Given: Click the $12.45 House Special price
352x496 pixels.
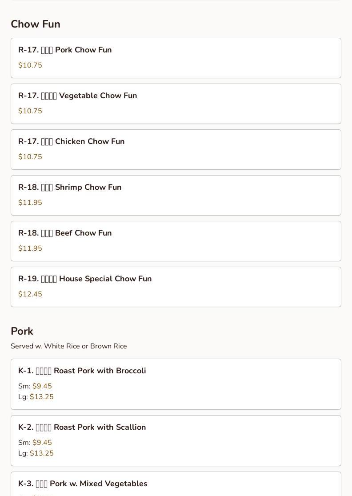Looking at the screenshot, I should pyautogui.click(x=30, y=294).
